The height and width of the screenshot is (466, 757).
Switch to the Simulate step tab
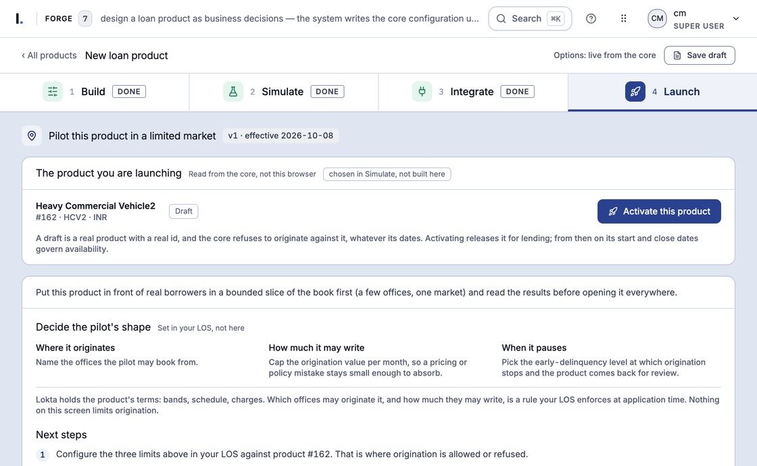(284, 92)
